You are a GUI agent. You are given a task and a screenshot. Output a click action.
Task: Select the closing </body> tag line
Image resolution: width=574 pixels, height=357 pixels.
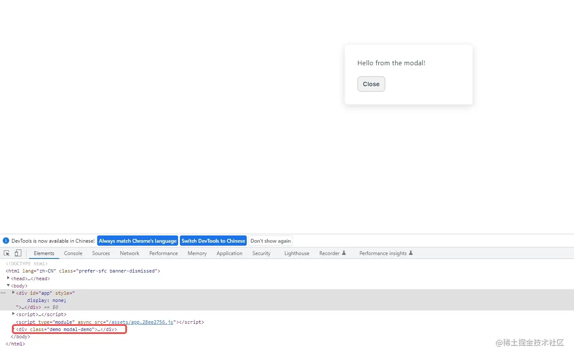[x=20, y=337]
